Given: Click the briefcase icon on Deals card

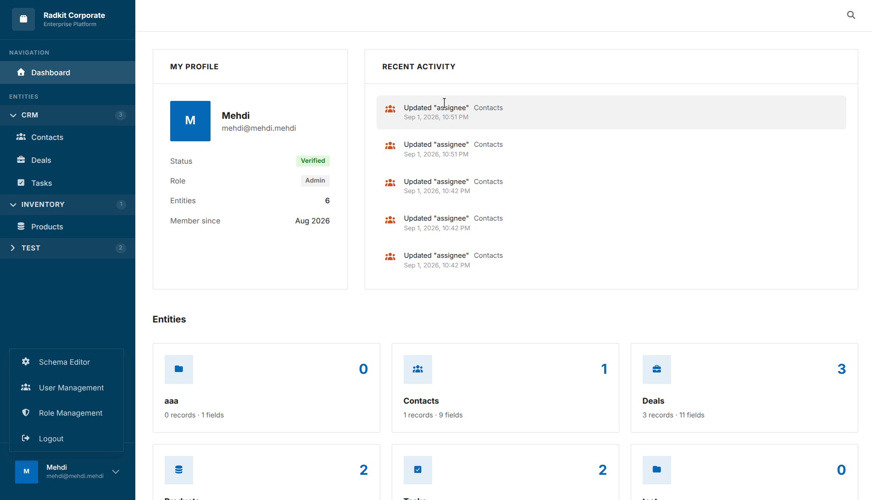Looking at the screenshot, I should tap(657, 369).
